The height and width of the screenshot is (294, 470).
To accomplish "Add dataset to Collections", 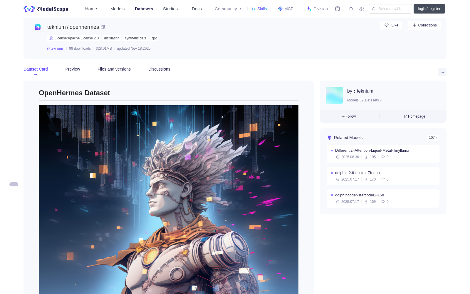I will pyautogui.click(x=424, y=25).
